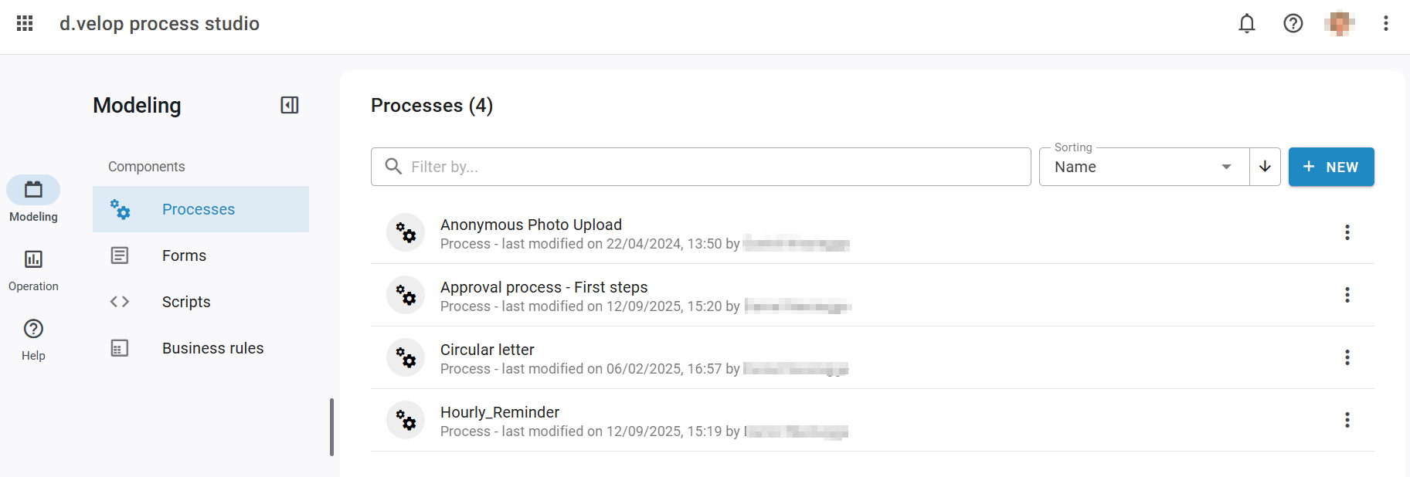Open options menu for Hourly_Reminder
The image size is (1410, 477).
[1347, 420]
